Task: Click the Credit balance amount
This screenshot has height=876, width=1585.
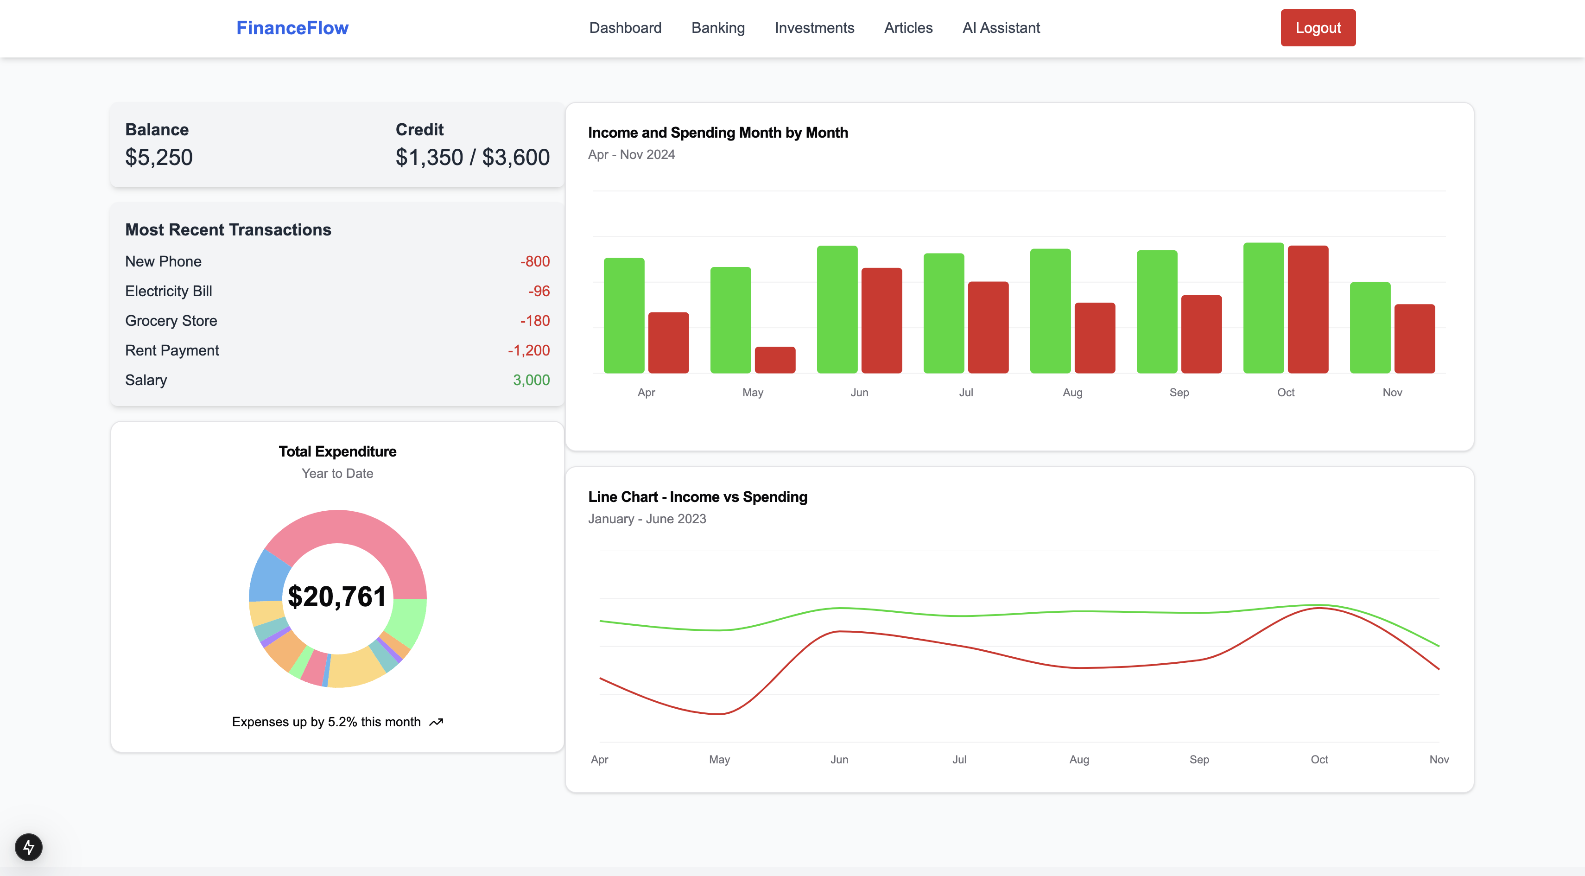Action: coord(472,158)
